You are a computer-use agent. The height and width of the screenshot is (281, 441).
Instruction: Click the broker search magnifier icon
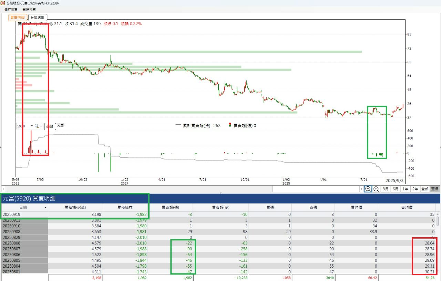click(x=36, y=126)
